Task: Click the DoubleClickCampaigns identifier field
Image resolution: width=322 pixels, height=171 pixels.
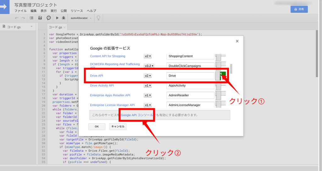Action: tap(190, 66)
